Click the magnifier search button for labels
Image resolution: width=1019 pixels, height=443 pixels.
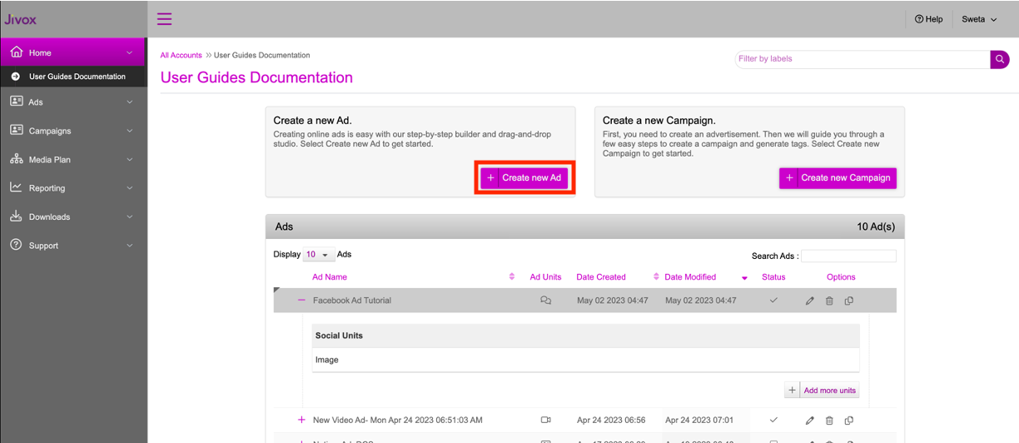(999, 59)
